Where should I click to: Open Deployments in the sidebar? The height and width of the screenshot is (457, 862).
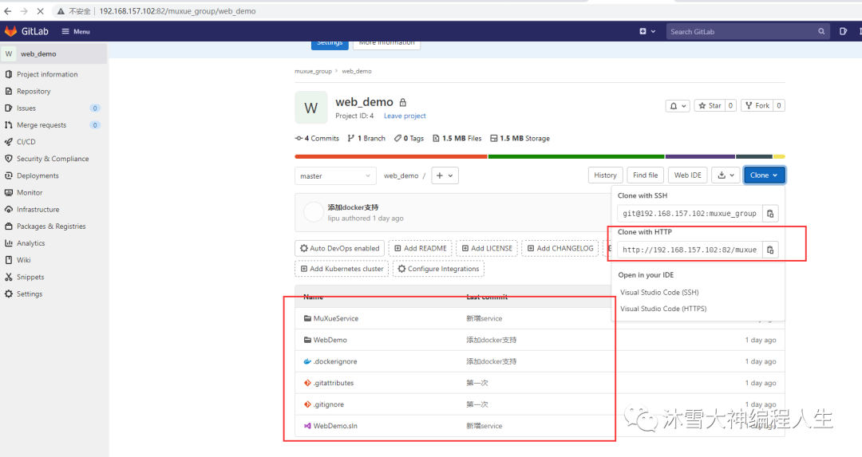click(38, 175)
